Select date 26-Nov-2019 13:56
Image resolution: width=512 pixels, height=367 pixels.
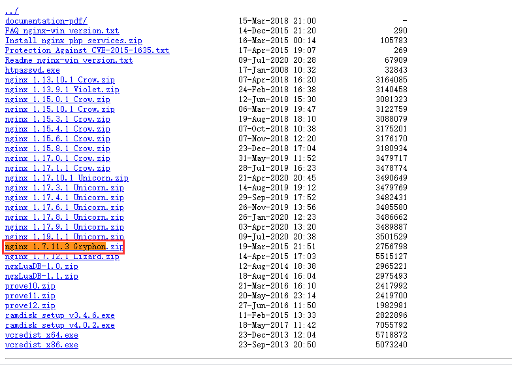click(277, 207)
